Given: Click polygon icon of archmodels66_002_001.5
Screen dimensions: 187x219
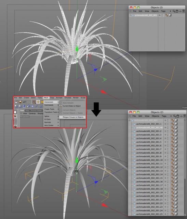Looking at the screenshot, I should click(134, 142).
